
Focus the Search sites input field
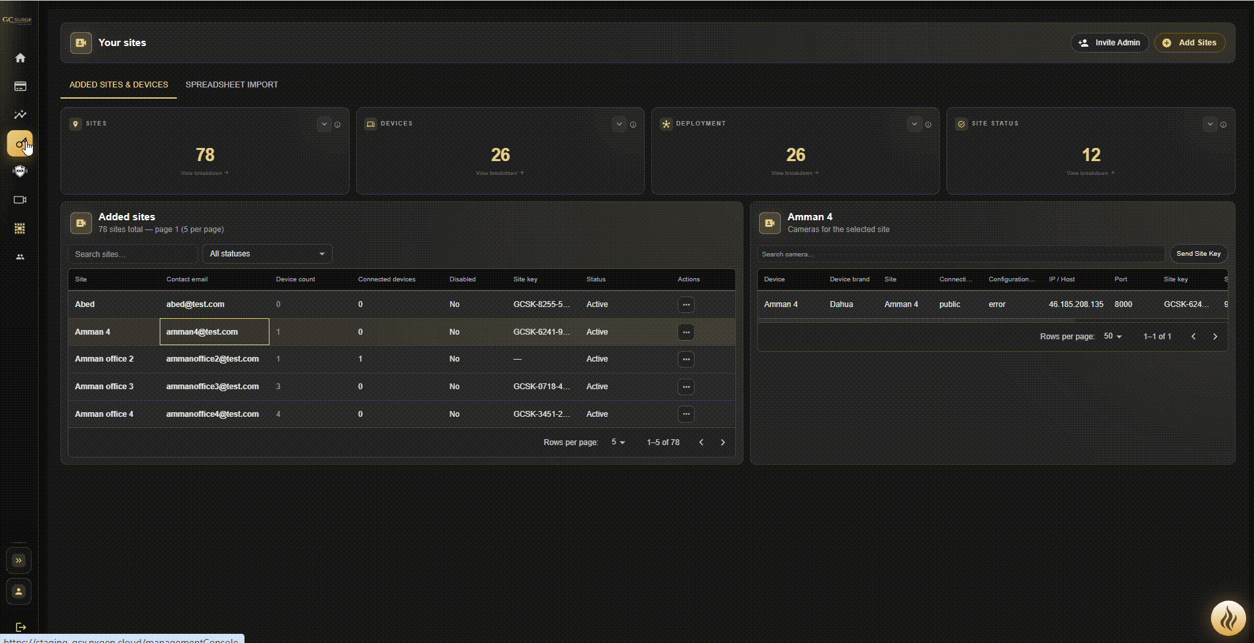pos(133,254)
